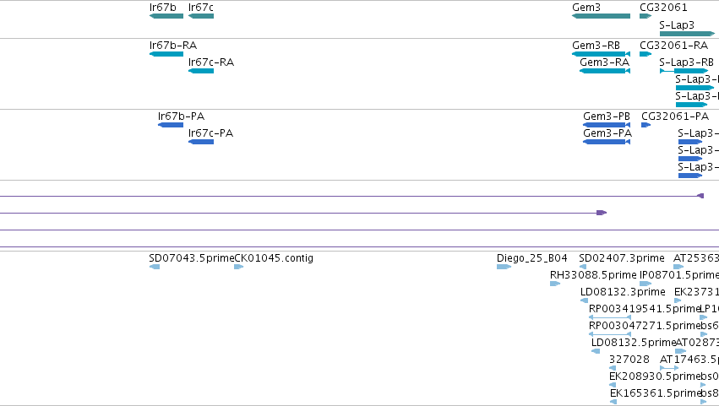Select the Ir67b gene feature arrow
The height and width of the screenshot is (406, 719).
pos(166,16)
